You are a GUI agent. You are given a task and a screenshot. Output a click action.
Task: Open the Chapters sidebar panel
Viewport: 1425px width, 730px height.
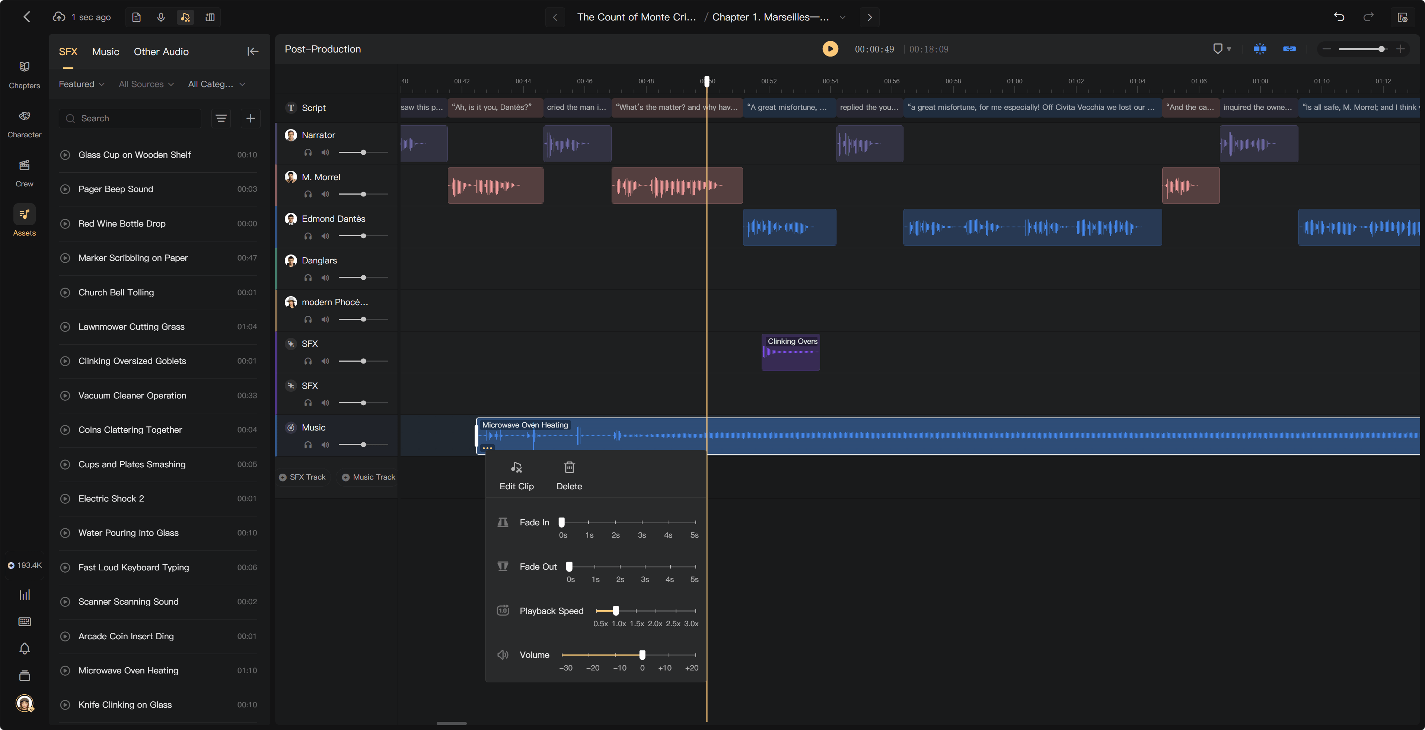point(24,75)
